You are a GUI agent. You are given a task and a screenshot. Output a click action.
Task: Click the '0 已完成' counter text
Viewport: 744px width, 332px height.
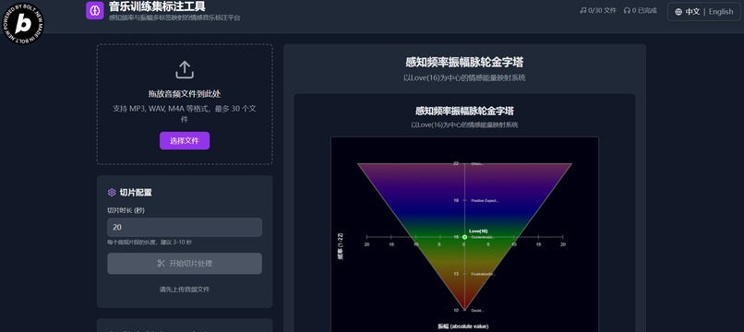pos(644,10)
